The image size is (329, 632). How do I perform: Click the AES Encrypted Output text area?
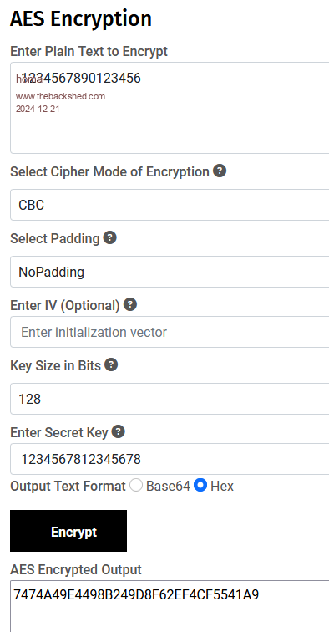coord(170,606)
